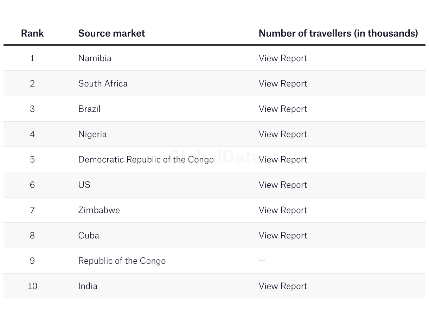Click the Number of travellers column header
This screenshot has height=313, width=429.
pyautogui.click(x=338, y=33)
